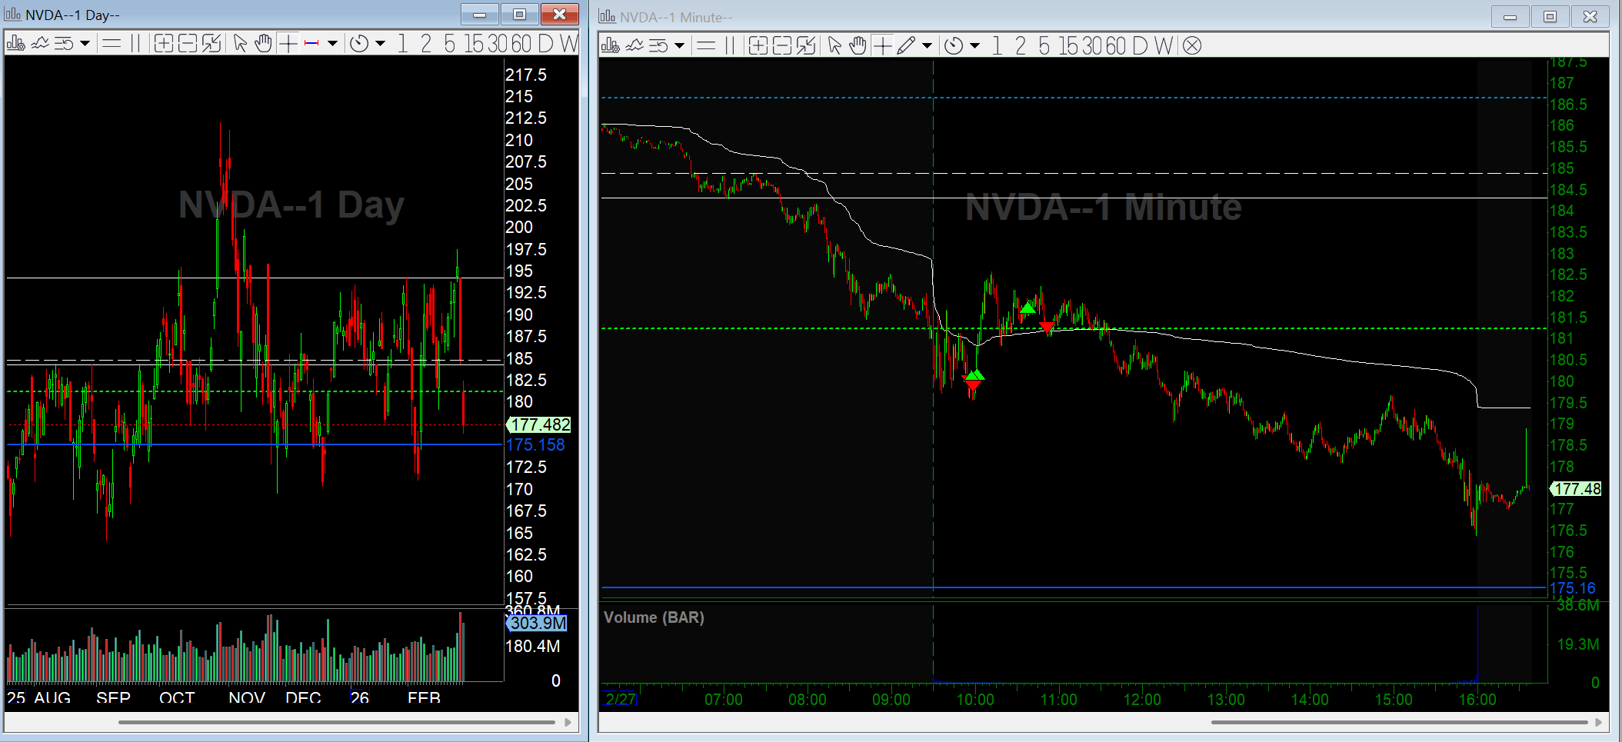Viewport: 1622px width, 742px height.
Task: Select horizontal lines tool in Day toolbar
Action: [112, 44]
